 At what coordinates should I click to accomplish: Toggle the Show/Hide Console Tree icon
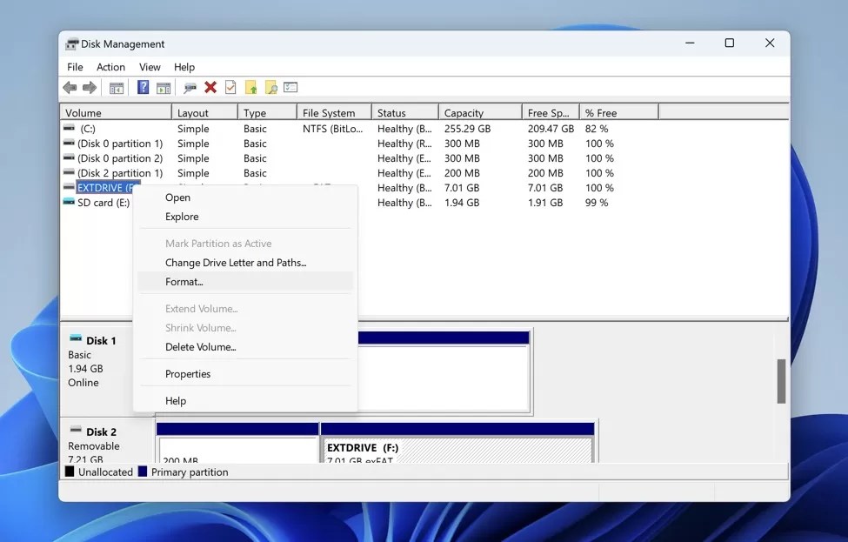(x=116, y=87)
